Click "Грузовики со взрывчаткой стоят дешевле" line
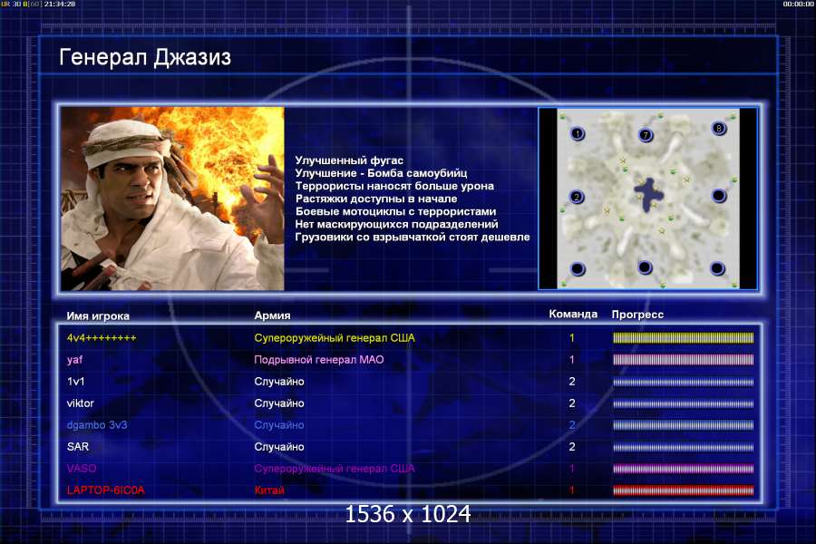The height and width of the screenshot is (544, 816). [413, 237]
